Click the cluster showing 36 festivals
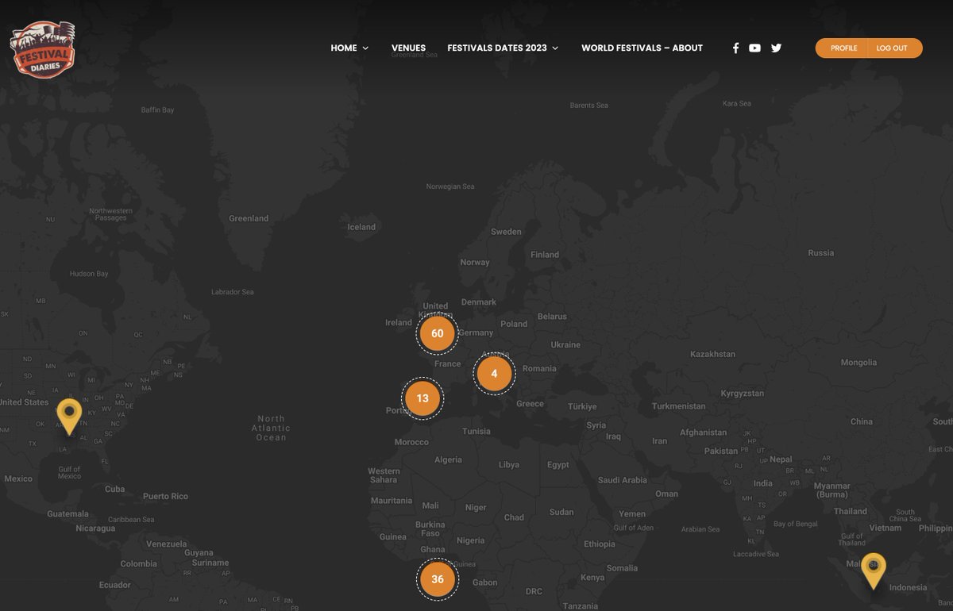 (x=438, y=579)
